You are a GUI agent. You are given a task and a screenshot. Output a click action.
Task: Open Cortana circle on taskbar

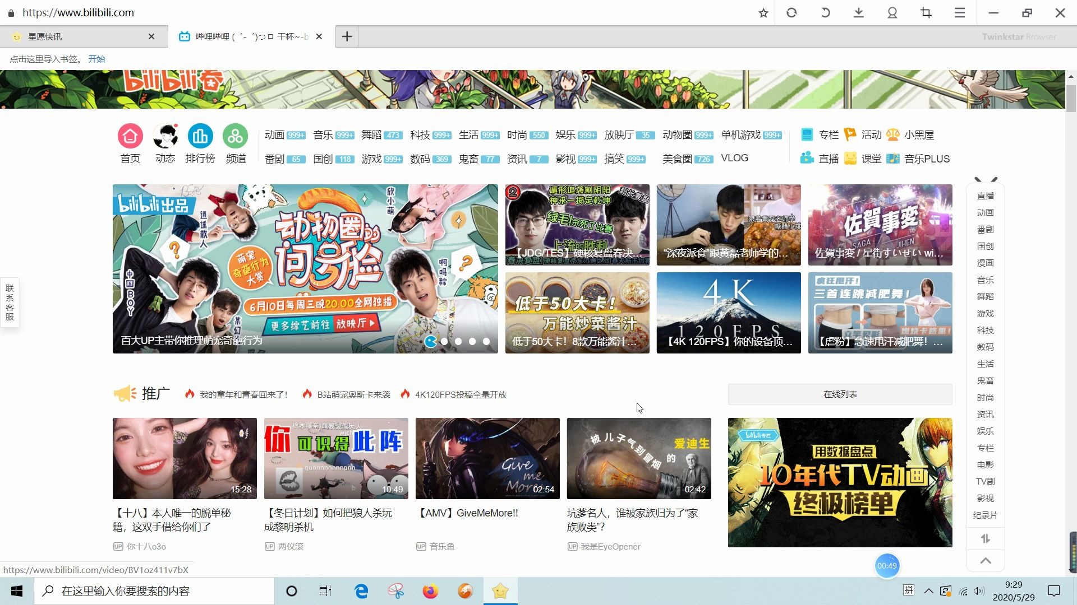pyautogui.click(x=292, y=591)
